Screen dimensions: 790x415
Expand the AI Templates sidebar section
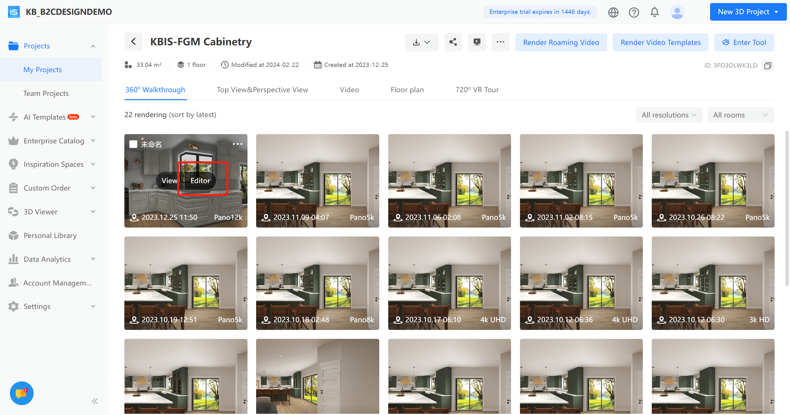tap(93, 117)
